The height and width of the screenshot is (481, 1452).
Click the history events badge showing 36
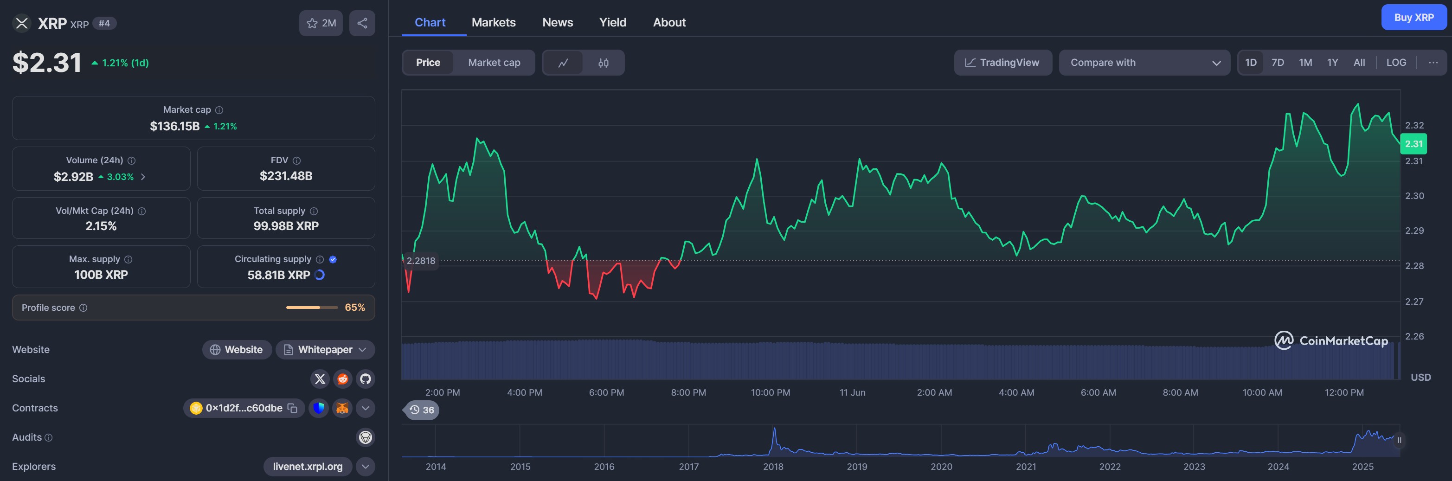(x=422, y=410)
